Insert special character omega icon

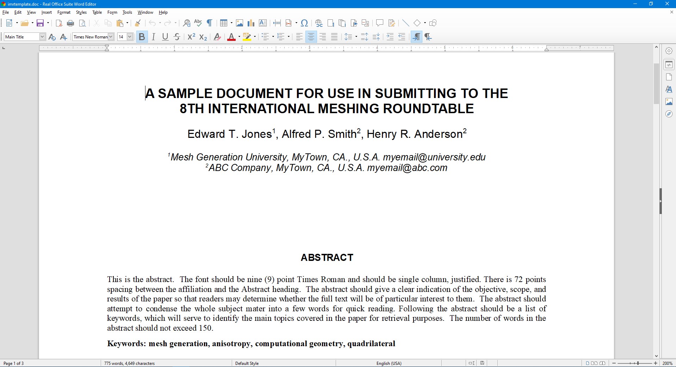click(305, 23)
